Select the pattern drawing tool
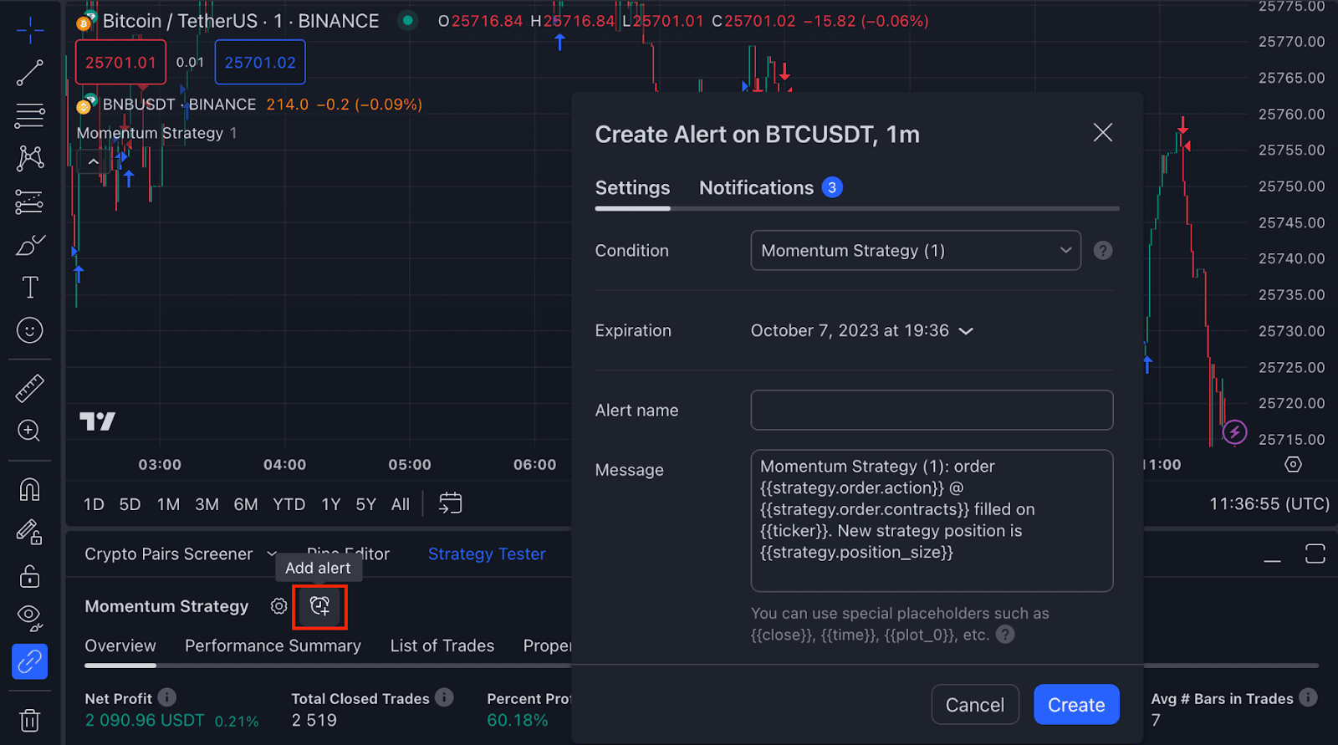Image resolution: width=1338 pixels, height=745 pixels. click(30, 158)
